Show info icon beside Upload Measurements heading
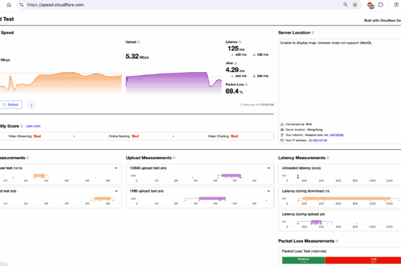 [174, 158]
